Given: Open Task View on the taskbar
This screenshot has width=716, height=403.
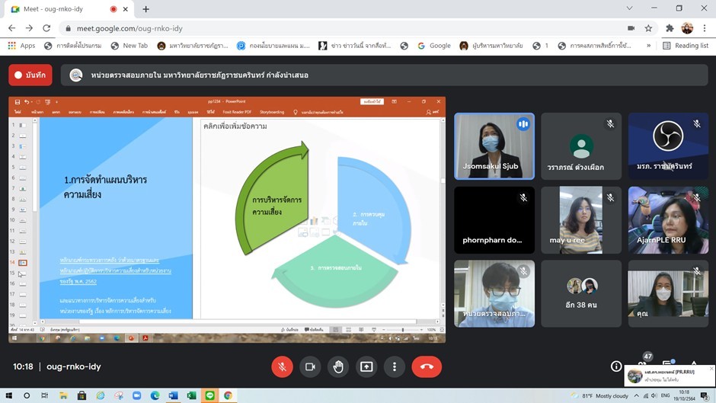Looking at the screenshot, I should pyautogui.click(x=44, y=395).
